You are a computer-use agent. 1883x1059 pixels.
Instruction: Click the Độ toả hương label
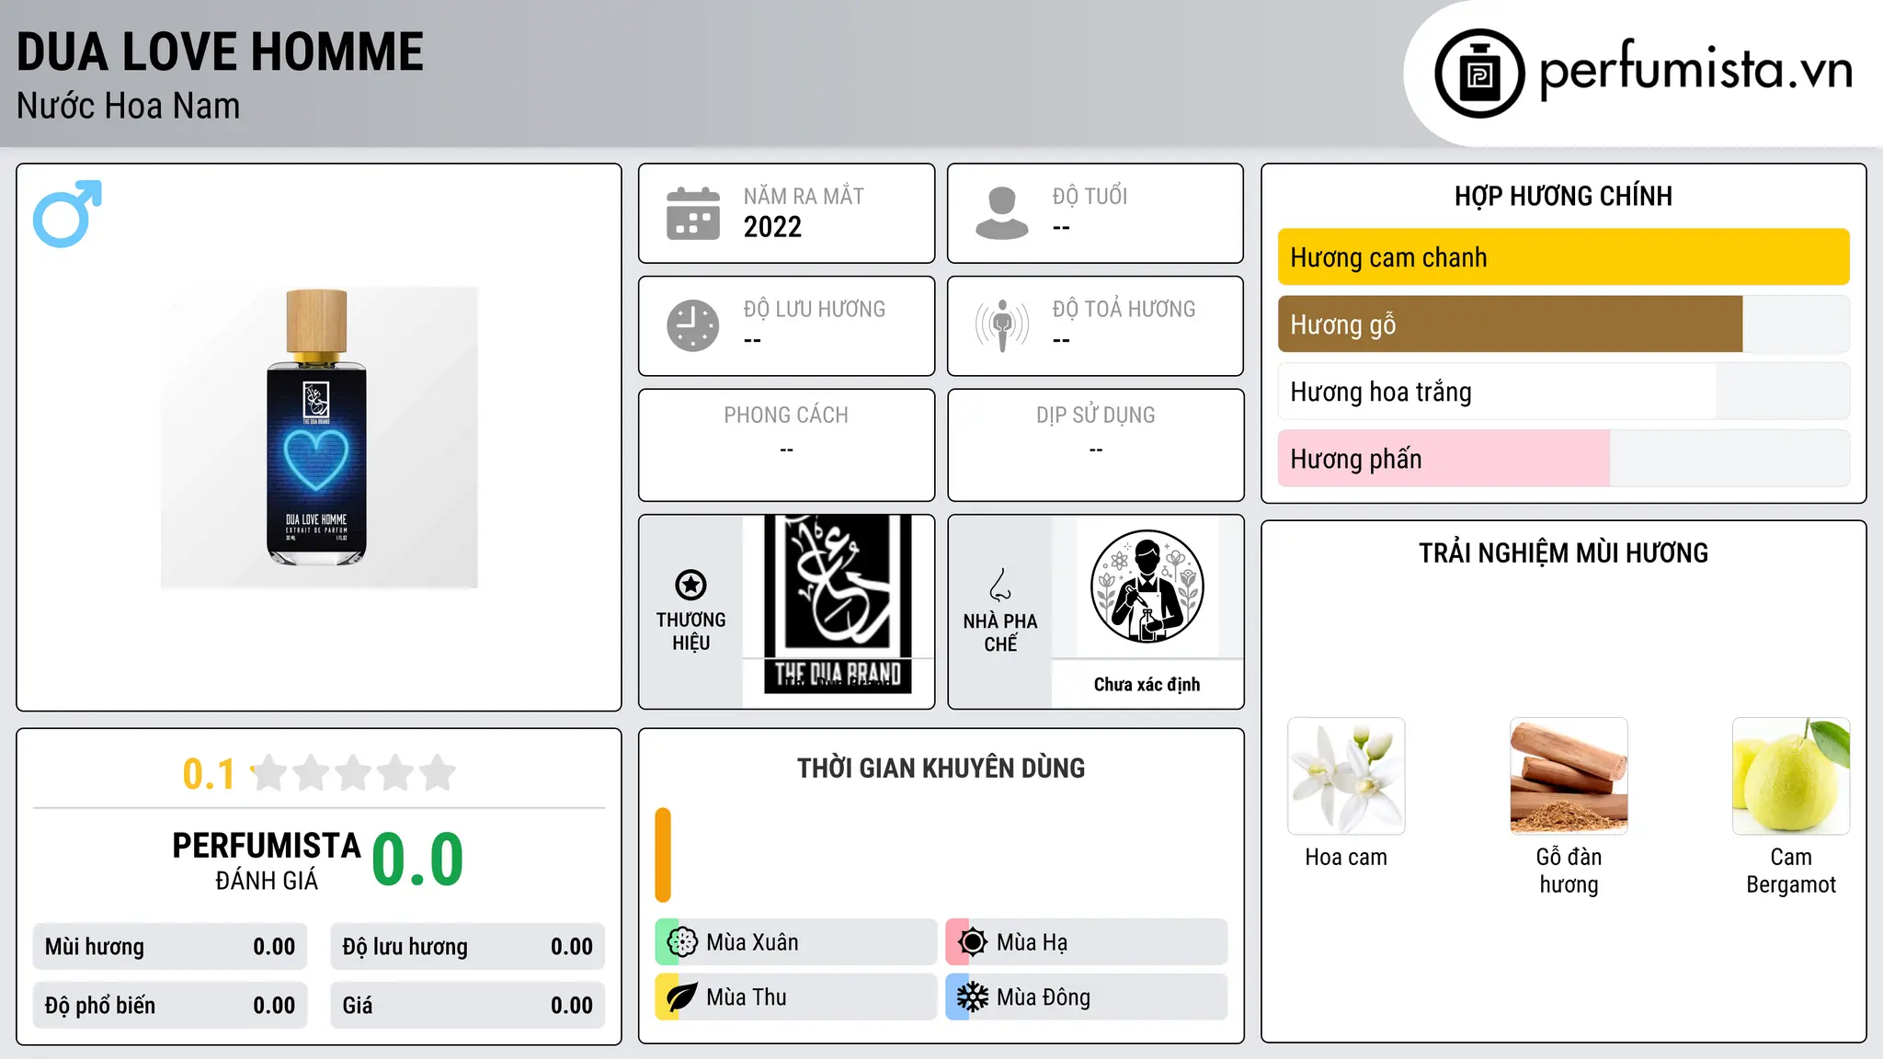pos(1124,309)
